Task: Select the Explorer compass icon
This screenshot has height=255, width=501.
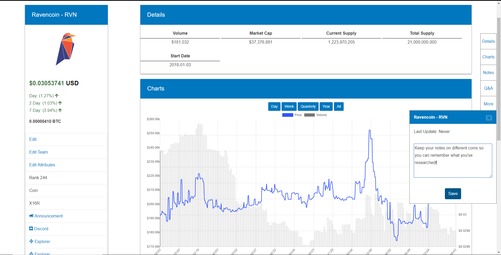Action: click(31, 241)
